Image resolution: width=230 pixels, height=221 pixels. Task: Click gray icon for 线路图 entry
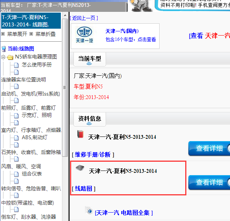tap(80, 168)
